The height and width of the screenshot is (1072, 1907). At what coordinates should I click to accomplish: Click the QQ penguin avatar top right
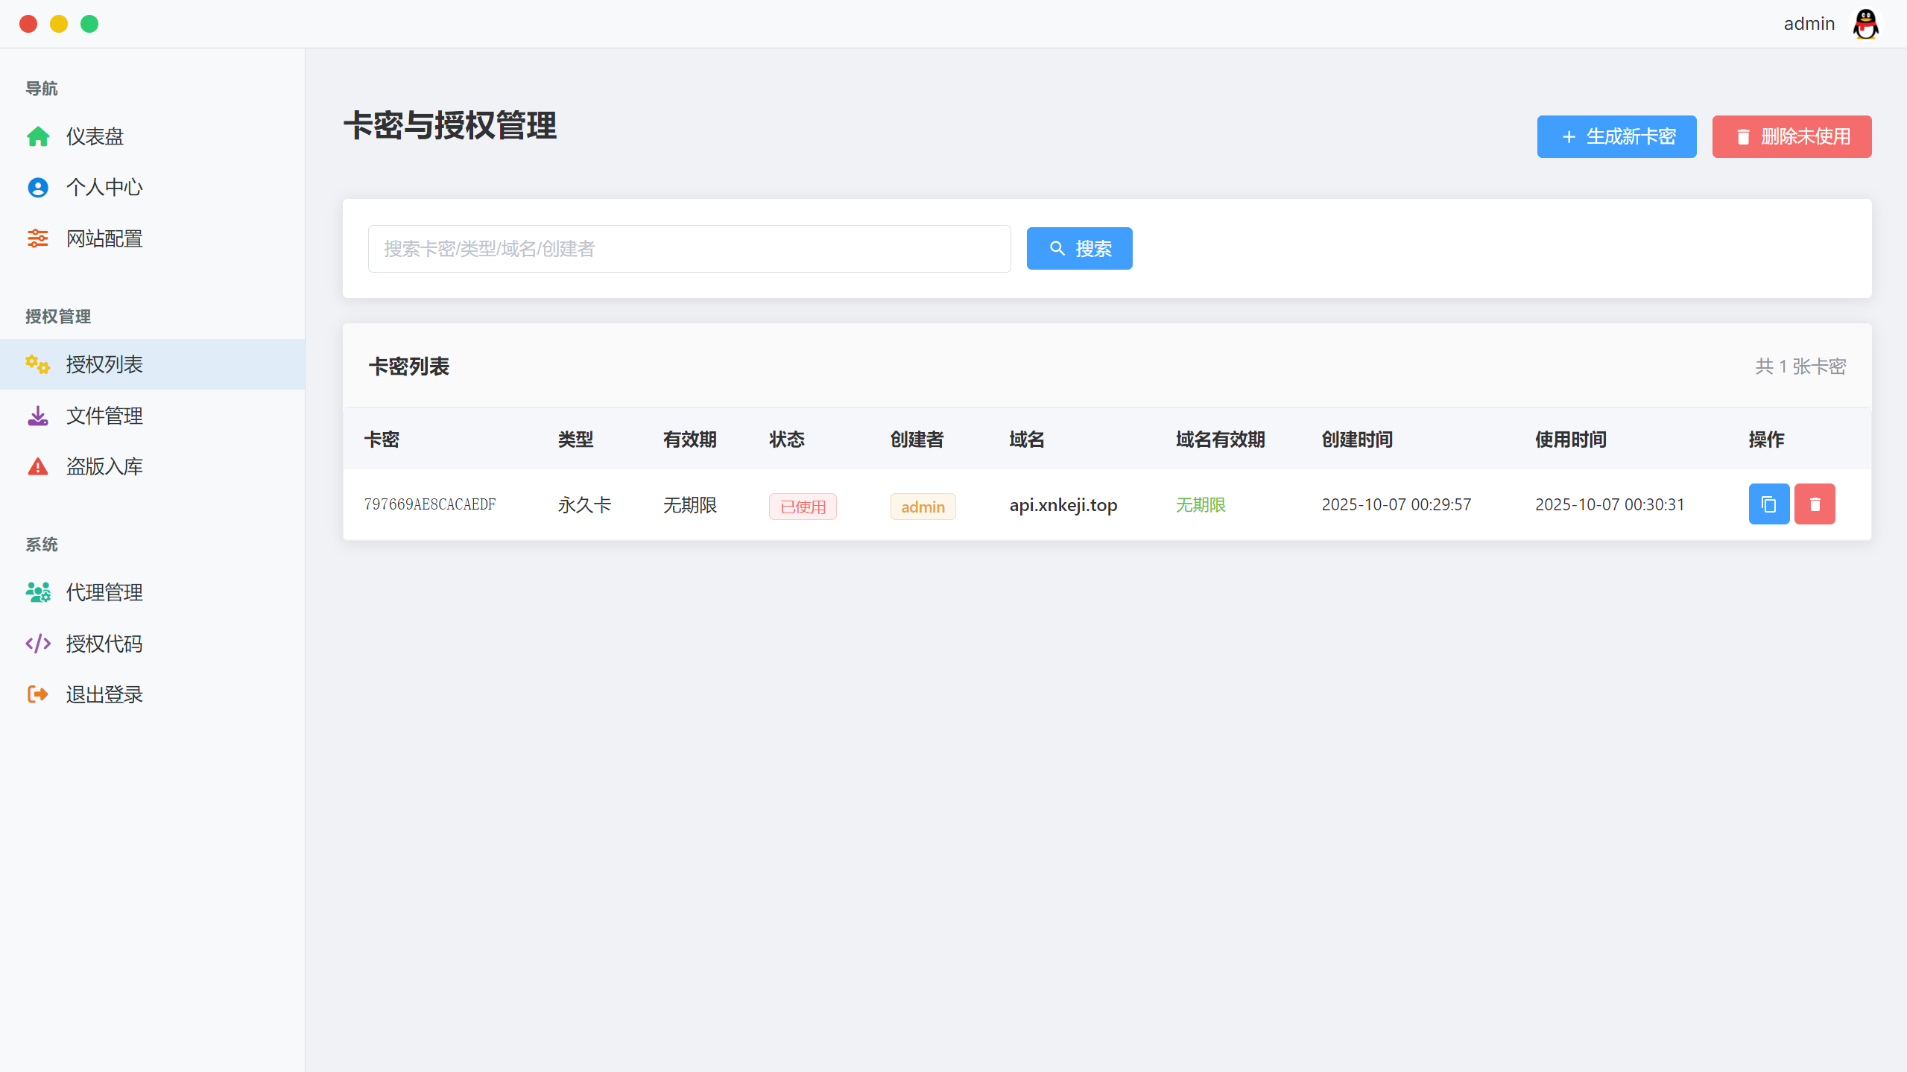(1865, 23)
